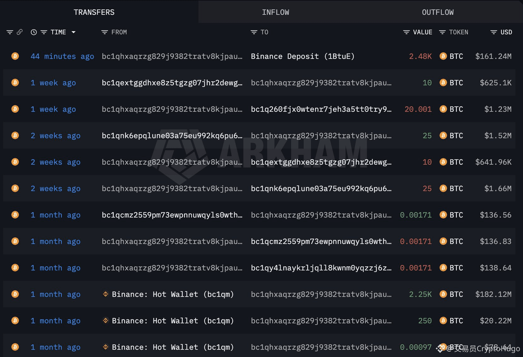Click the Bitcoin chain icon on the $1.66M row
Image resolution: width=523 pixels, height=357 pixels.
point(15,188)
